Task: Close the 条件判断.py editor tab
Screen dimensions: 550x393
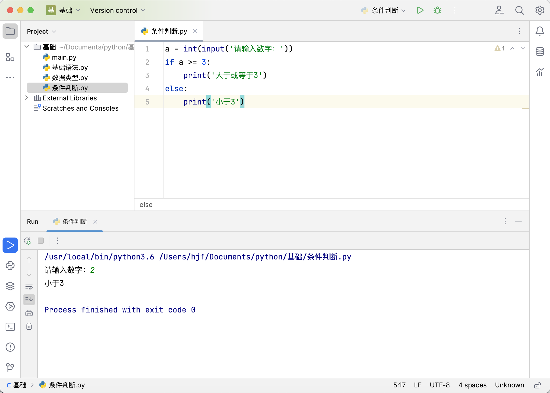Action: click(x=195, y=31)
